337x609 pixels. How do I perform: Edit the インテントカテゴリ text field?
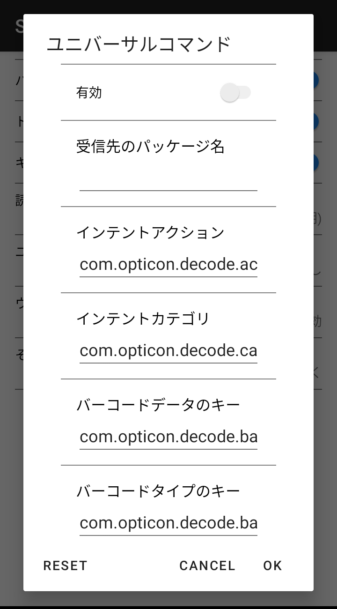click(x=168, y=351)
